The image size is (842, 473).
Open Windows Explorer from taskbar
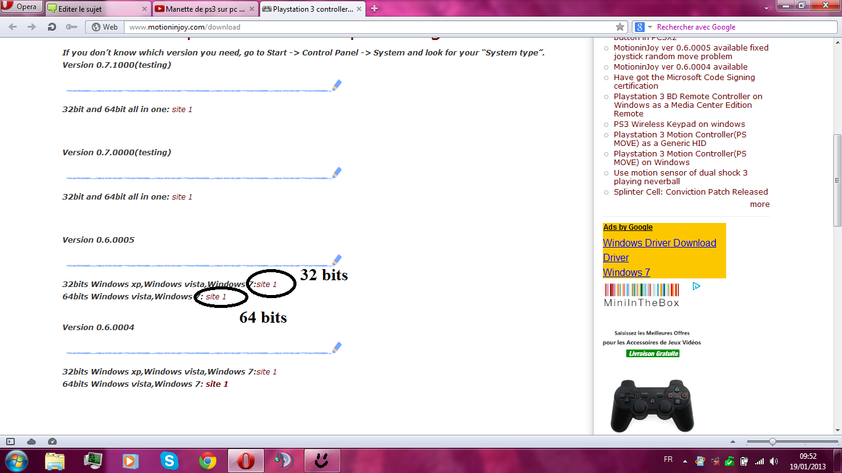click(55, 461)
